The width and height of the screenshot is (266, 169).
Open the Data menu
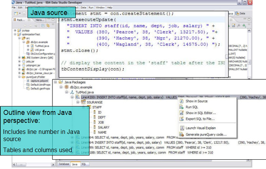coord(83,7)
